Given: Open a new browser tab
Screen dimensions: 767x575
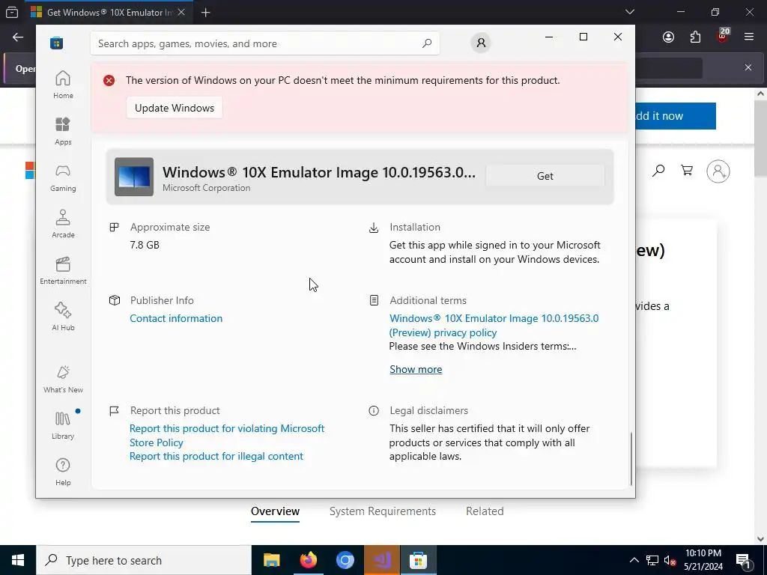Looking at the screenshot, I should click(x=205, y=12).
